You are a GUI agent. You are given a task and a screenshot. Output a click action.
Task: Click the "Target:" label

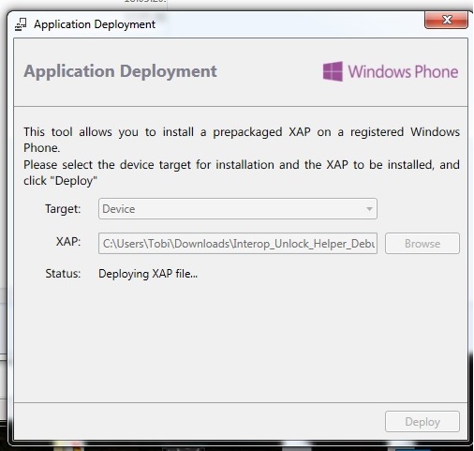click(x=63, y=209)
